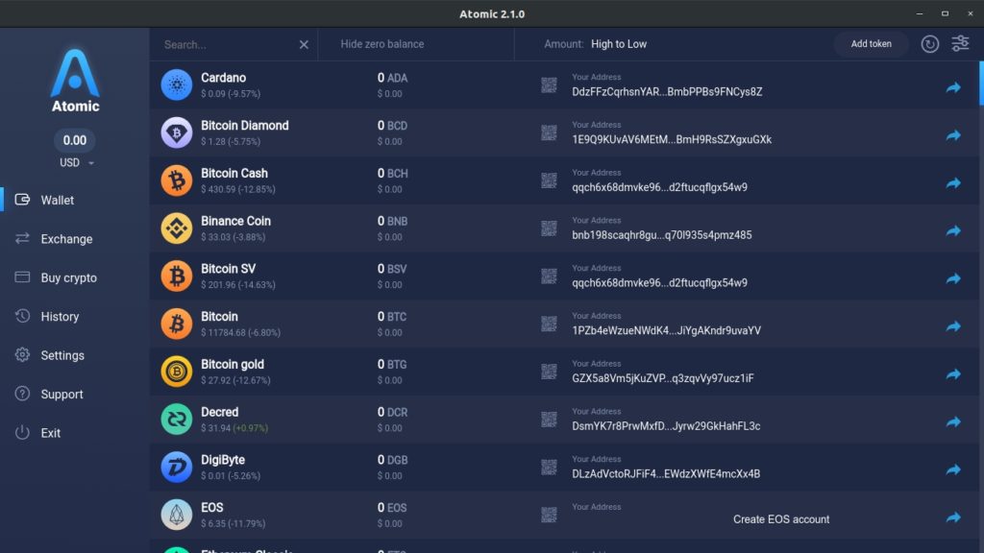Click the orange Bitcoin BTC coin icon
The image size is (984, 553).
click(x=177, y=324)
